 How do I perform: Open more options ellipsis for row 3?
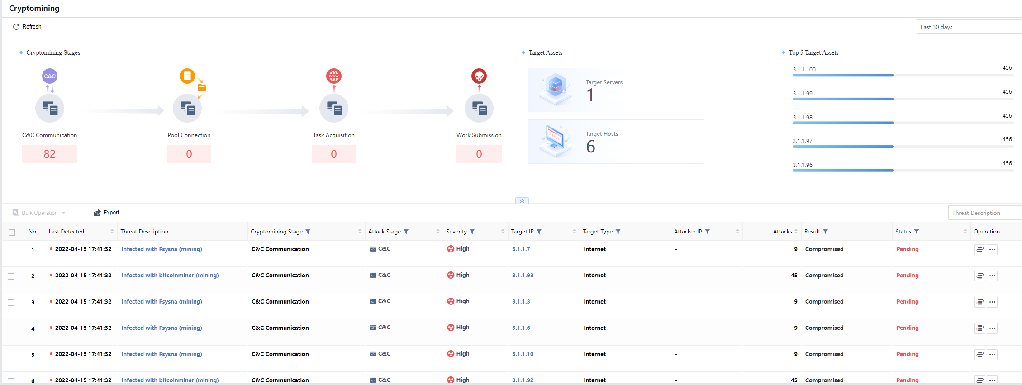click(992, 302)
